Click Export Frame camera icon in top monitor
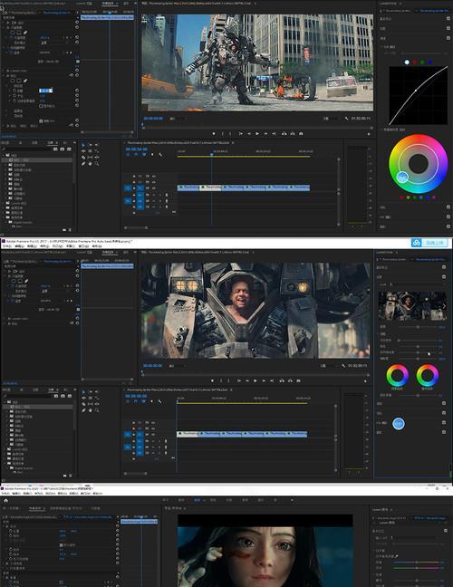 tap(301, 134)
